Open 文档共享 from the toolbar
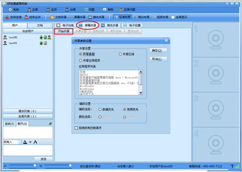The height and width of the screenshot is (172, 242). [58, 17]
